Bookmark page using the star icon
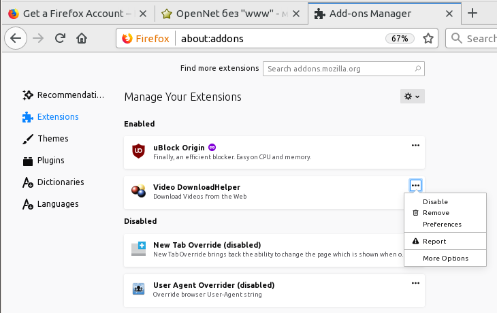497x313 pixels. pyautogui.click(x=428, y=39)
